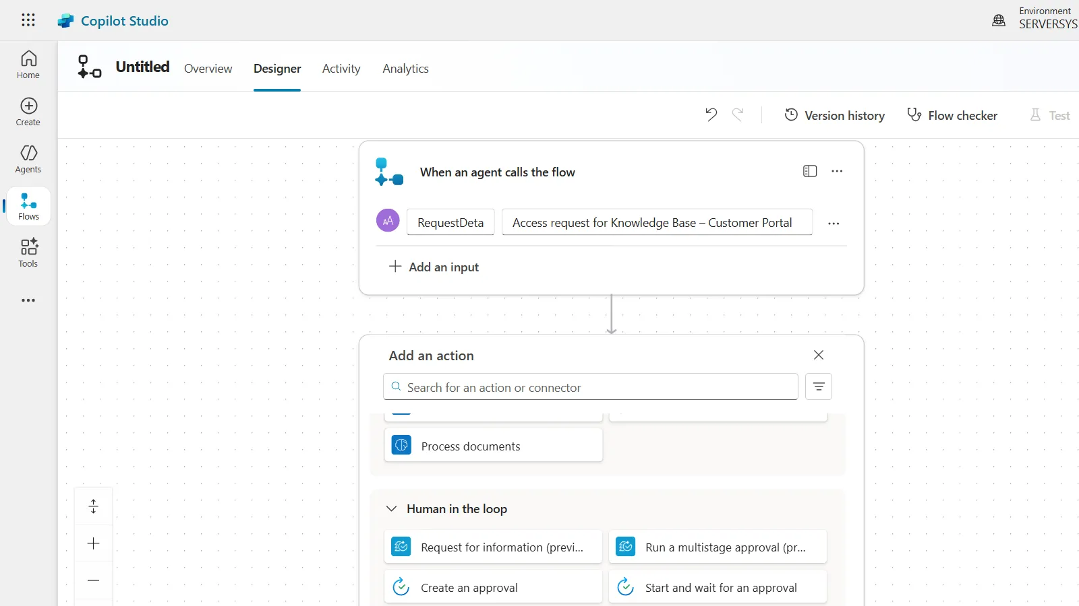Click the zoom in plus button
1079x606 pixels.
point(94,543)
